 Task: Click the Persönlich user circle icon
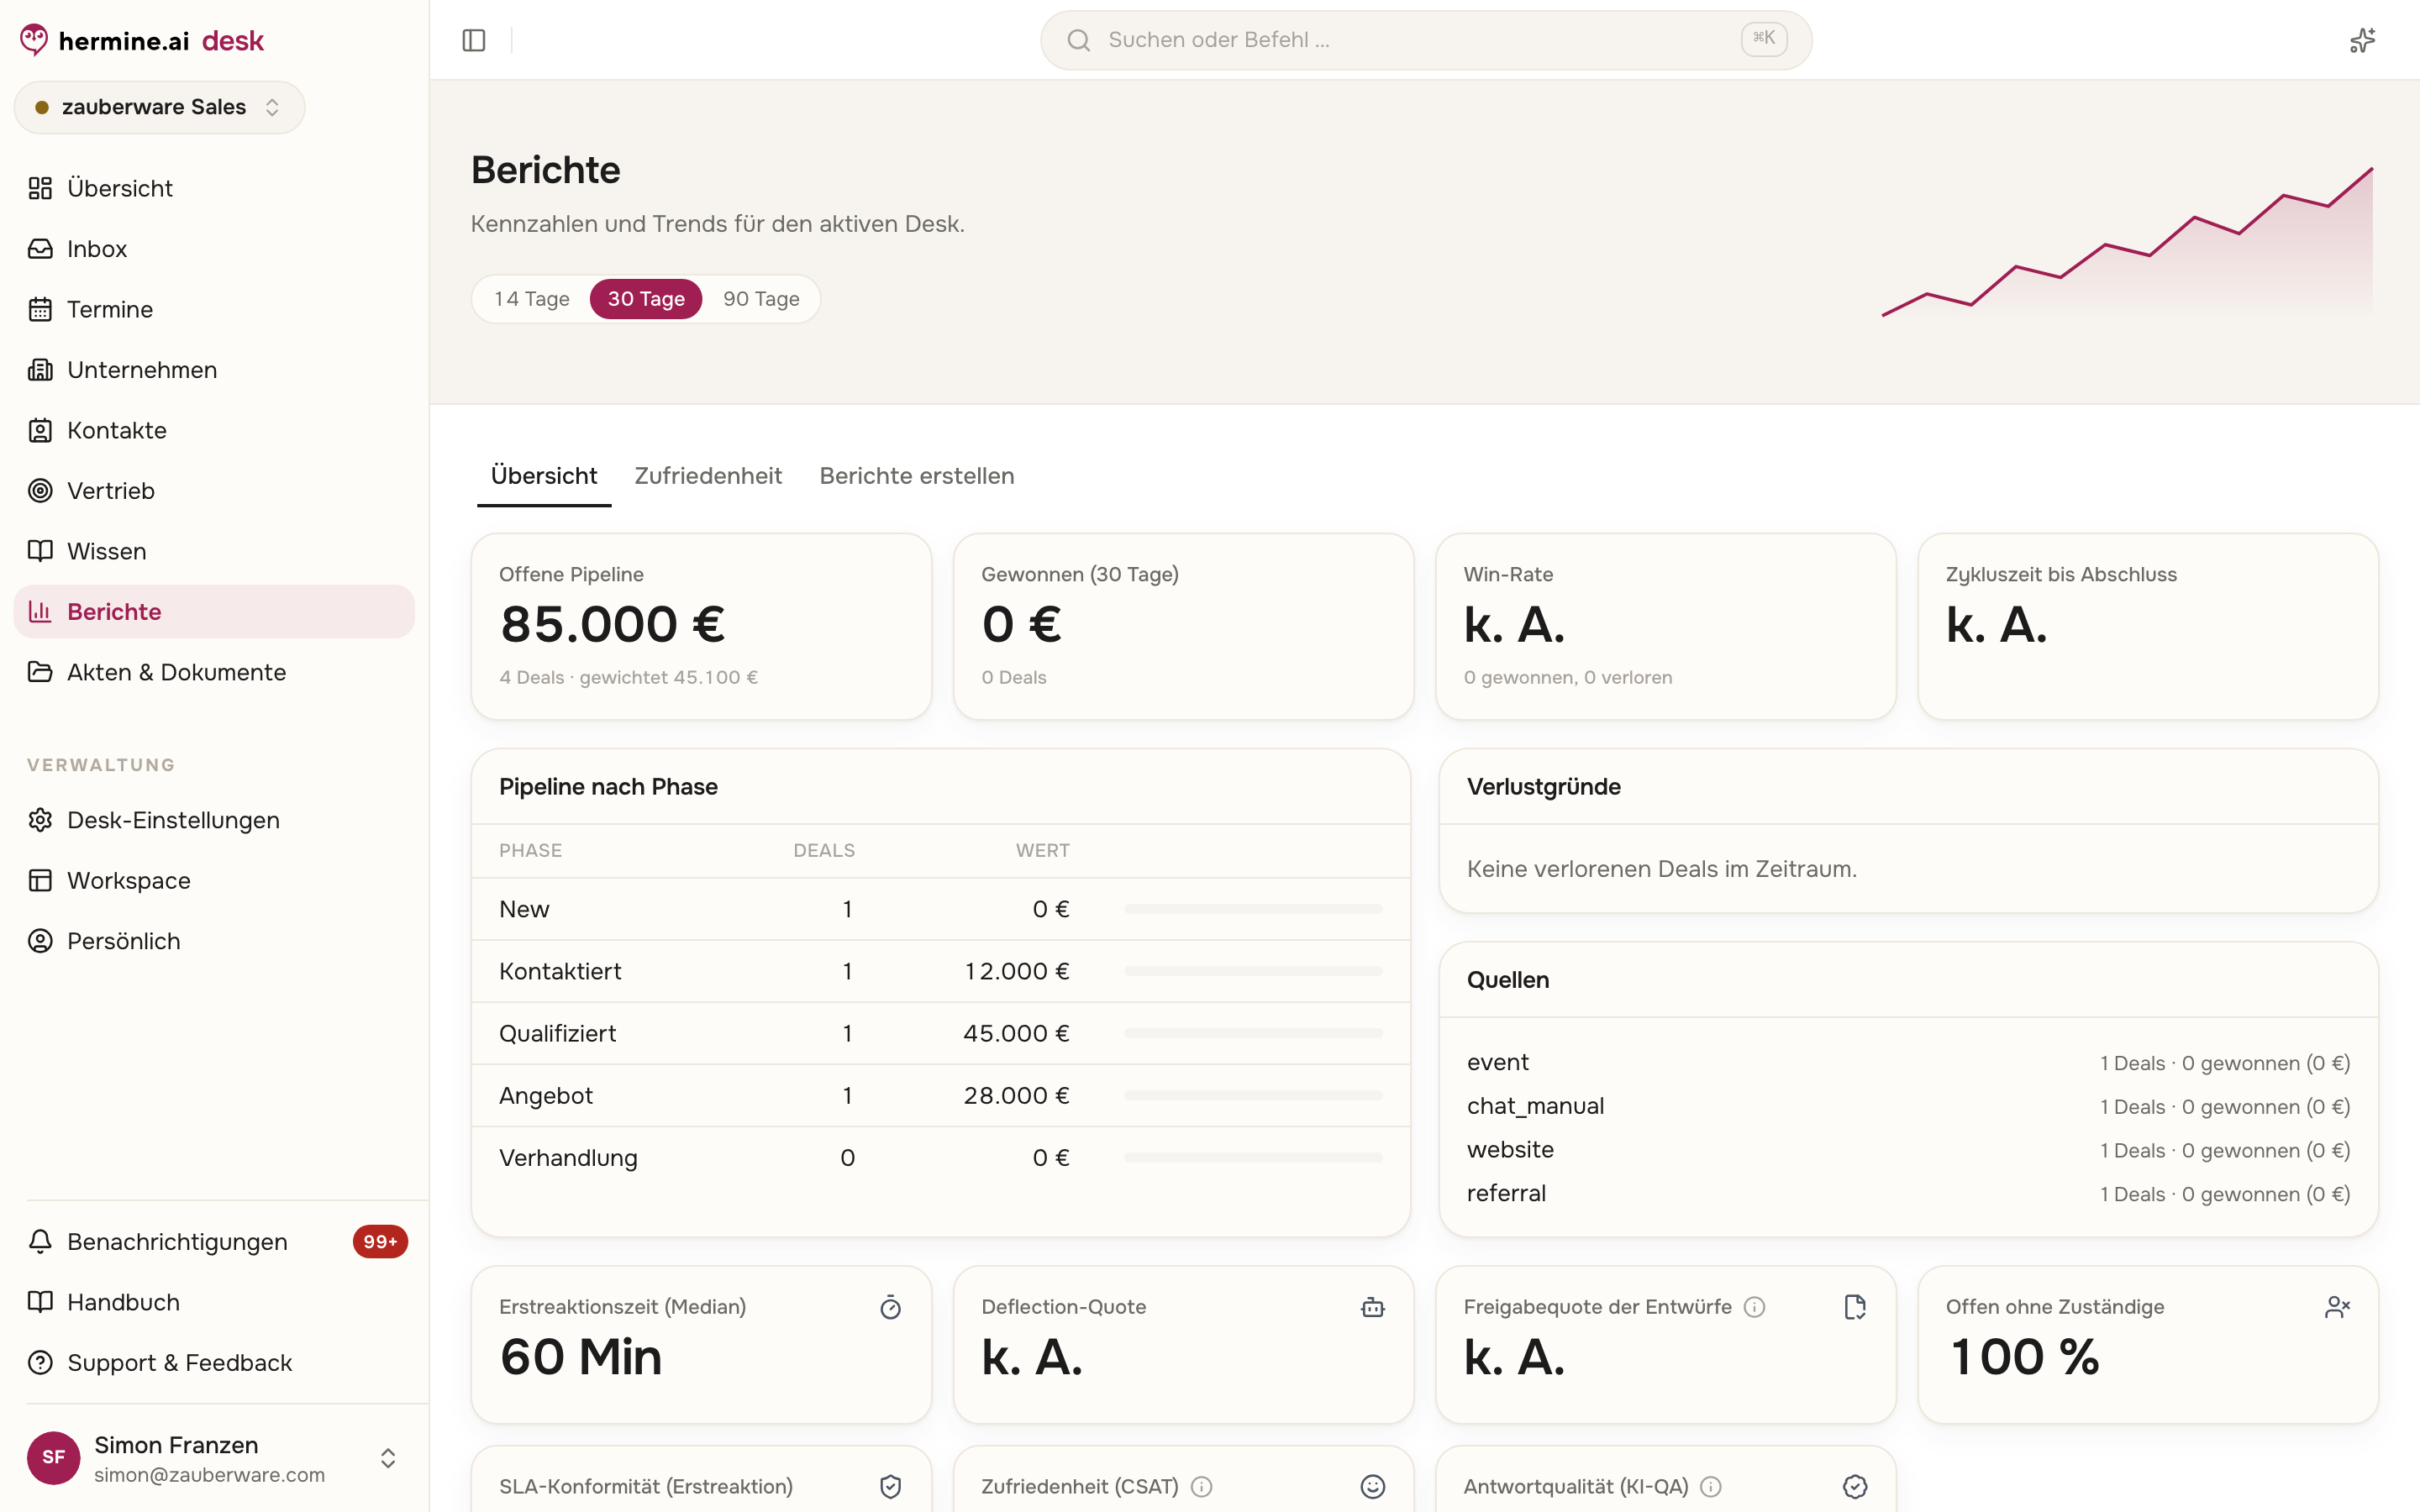pos(40,941)
